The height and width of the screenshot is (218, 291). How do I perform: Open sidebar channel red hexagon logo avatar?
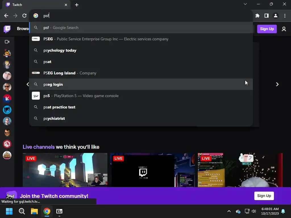(x=7, y=144)
